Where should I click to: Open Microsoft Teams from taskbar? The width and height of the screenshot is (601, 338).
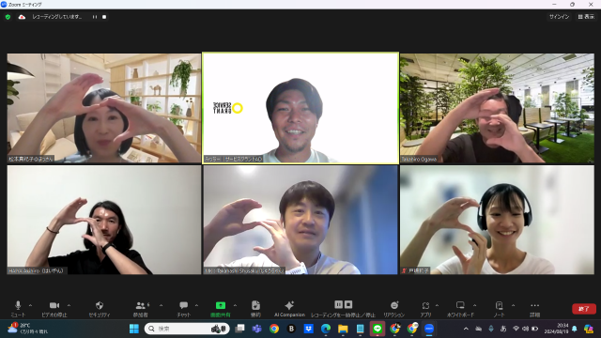click(x=256, y=329)
